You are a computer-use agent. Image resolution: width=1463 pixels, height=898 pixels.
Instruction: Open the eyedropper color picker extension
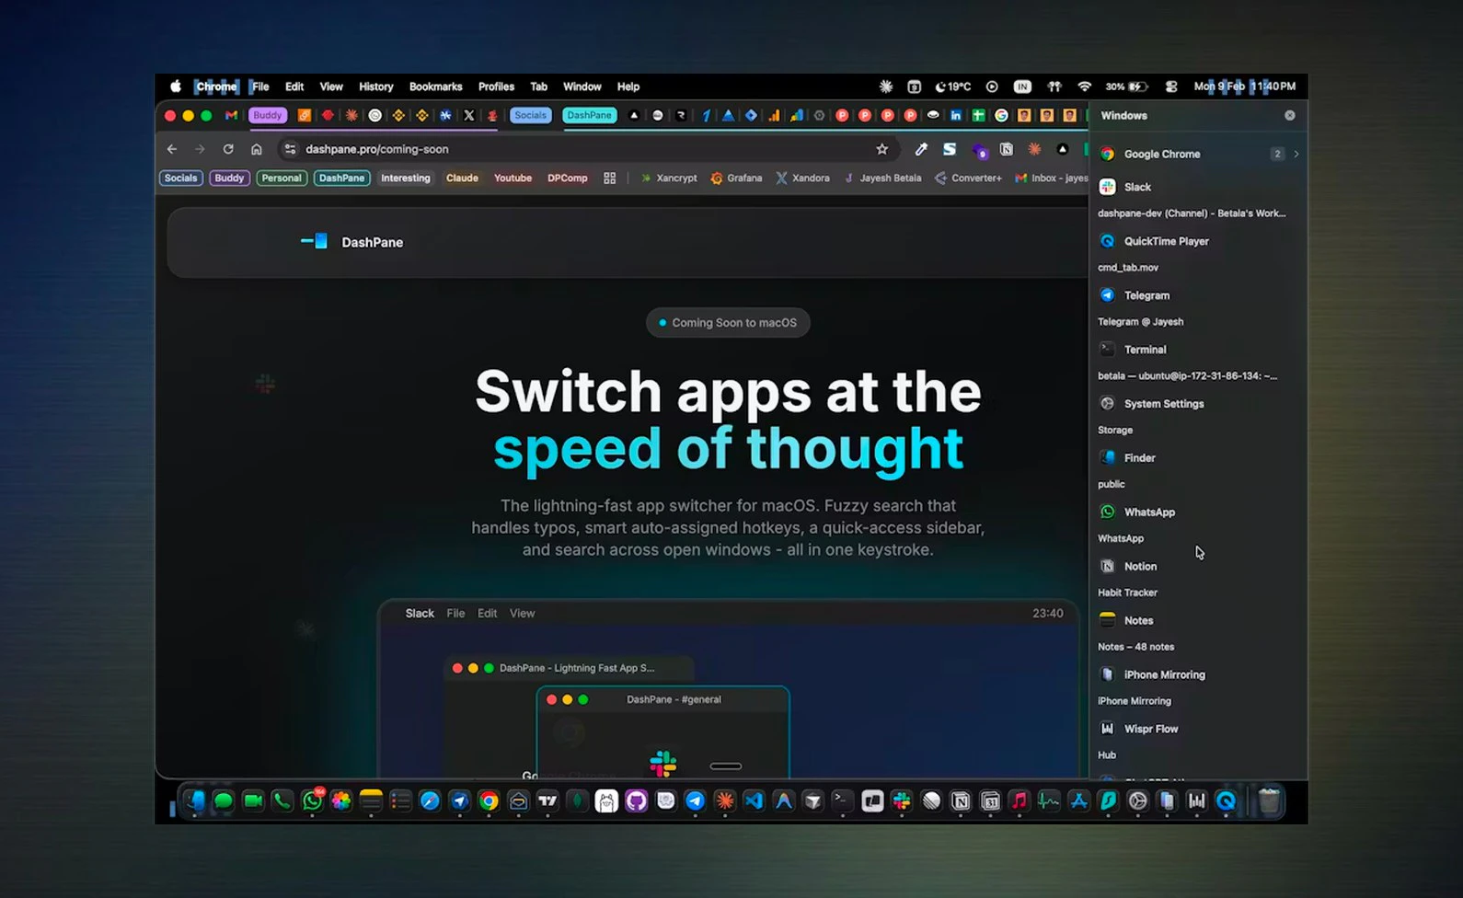921,149
